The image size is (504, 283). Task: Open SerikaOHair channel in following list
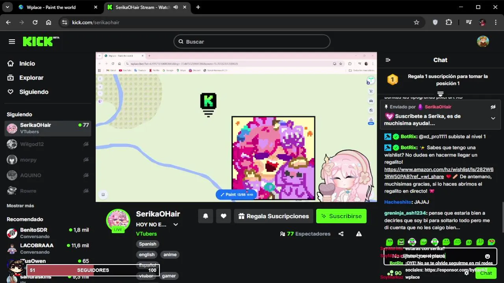coord(48,128)
